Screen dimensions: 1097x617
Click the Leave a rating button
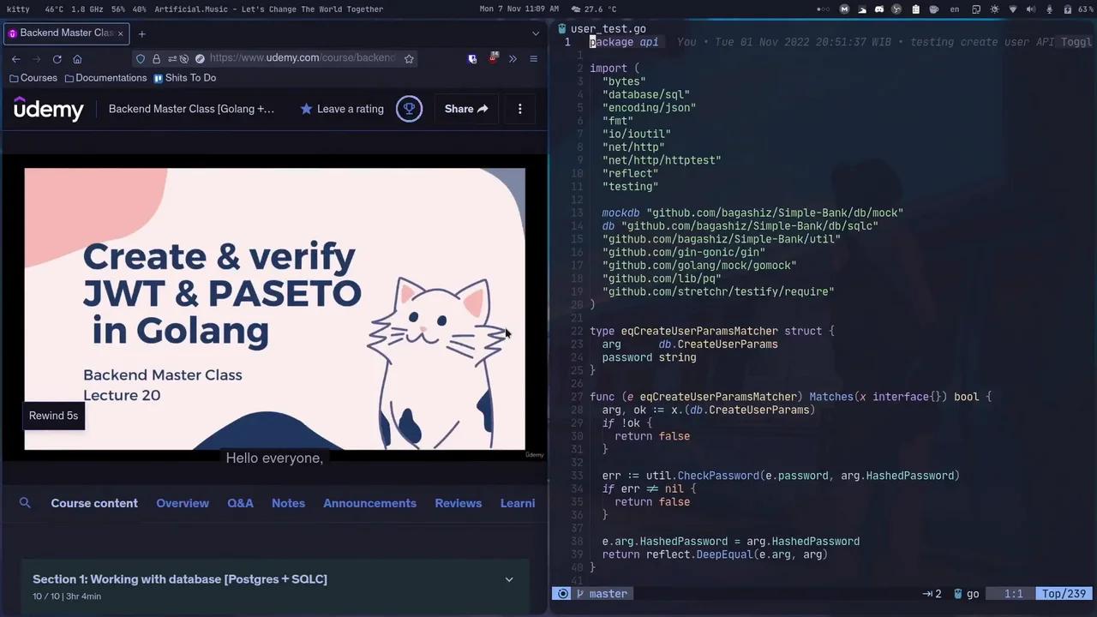342,109
